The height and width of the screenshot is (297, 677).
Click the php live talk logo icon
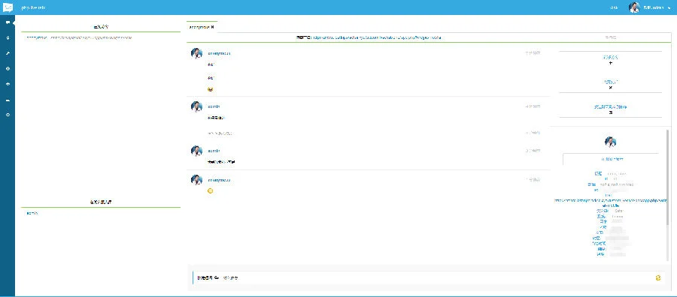[8, 7]
